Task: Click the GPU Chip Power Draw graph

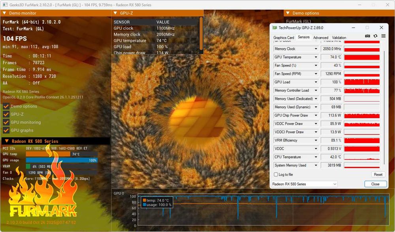Action: pyautogui.click(x=362, y=115)
